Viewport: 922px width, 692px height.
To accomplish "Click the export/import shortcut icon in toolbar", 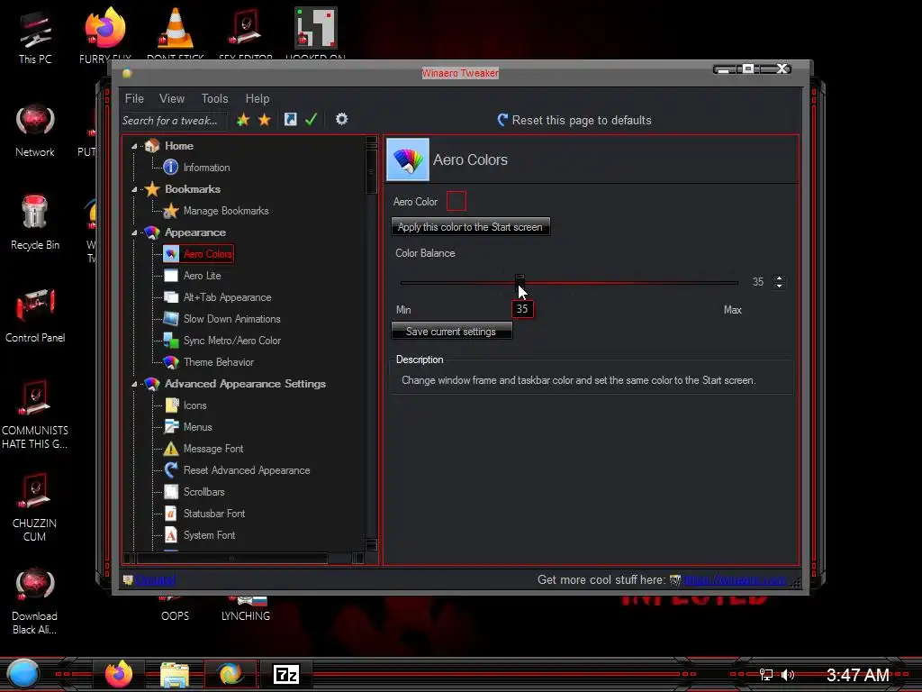I will click(x=291, y=120).
